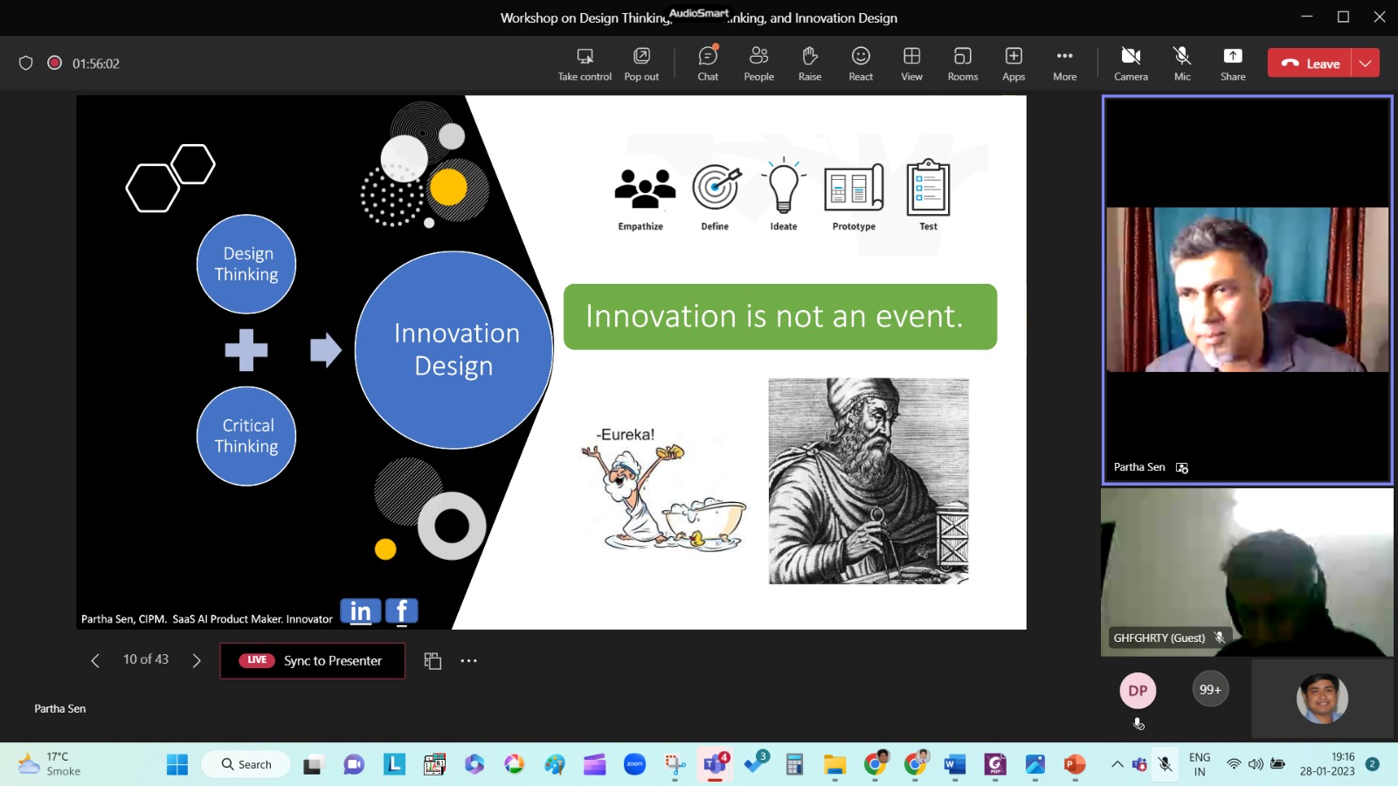Click the Apps add icon
This screenshot has height=786, width=1398.
[1014, 64]
